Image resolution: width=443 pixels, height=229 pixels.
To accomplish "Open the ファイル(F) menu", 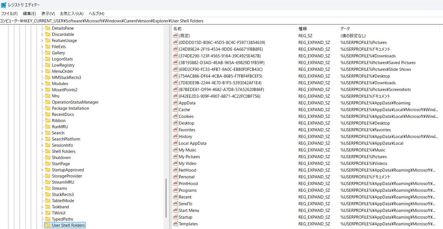I will (9, 13).
